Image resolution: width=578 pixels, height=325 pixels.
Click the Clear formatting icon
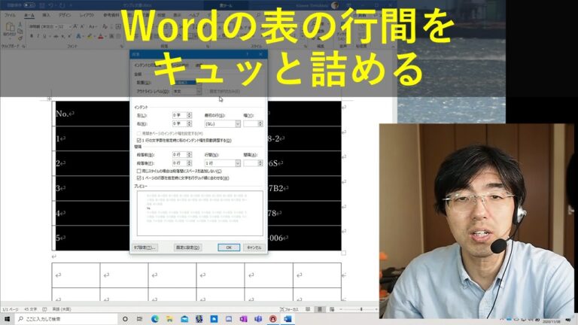coord(105,26)
